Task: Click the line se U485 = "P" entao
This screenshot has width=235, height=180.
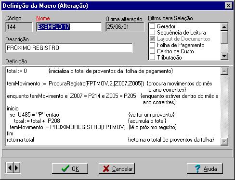Action: [x=34, y=115]
